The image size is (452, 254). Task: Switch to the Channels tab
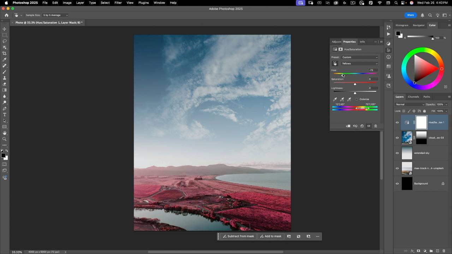[413, 97]
